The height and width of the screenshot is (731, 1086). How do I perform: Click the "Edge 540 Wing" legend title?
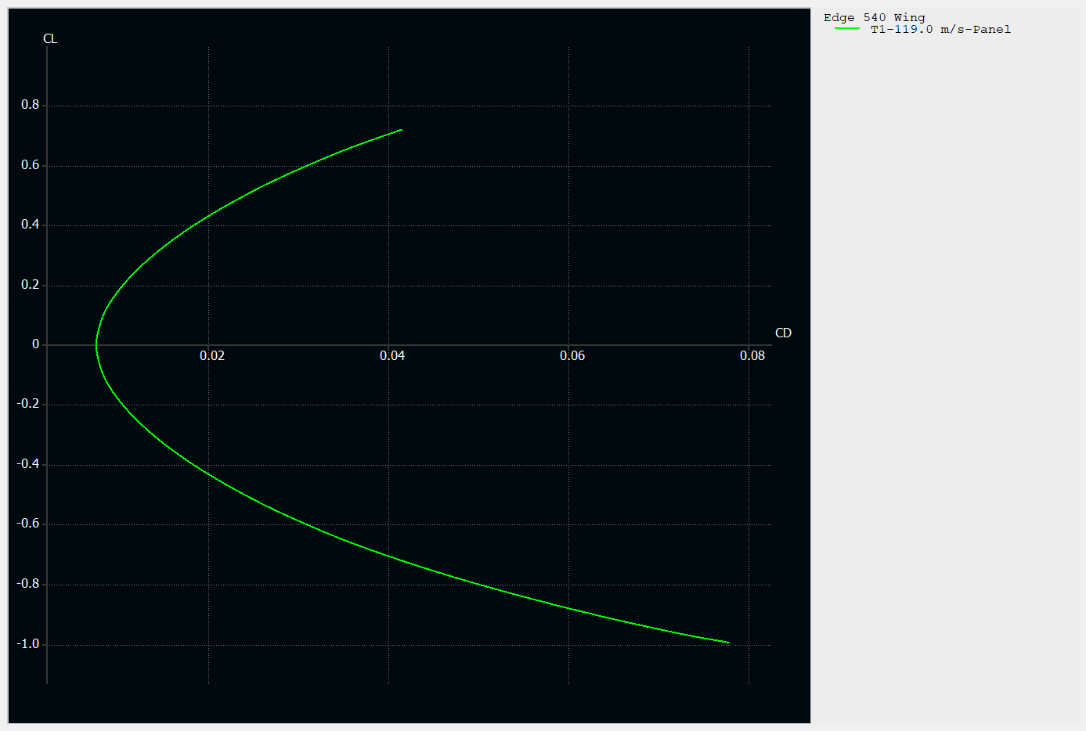tap(872, 17)
